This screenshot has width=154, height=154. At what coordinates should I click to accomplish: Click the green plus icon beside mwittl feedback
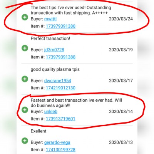25,17
